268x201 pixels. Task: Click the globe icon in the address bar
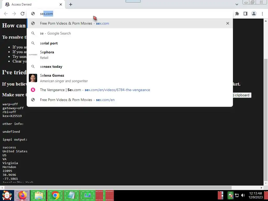[x=33, y=14]
